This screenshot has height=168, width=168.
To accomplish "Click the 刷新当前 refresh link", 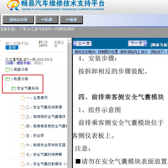I will point(159,45).
